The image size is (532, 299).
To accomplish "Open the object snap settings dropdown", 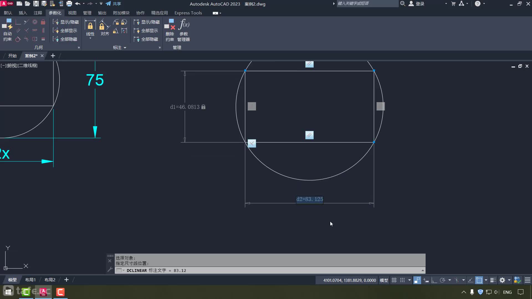I will pos(486,280).
